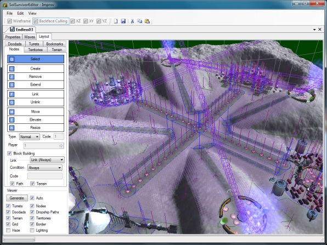The width and height of the screenshot is (327, 245).
Task: Switch to XZ plane view
Action: (76, 21)
